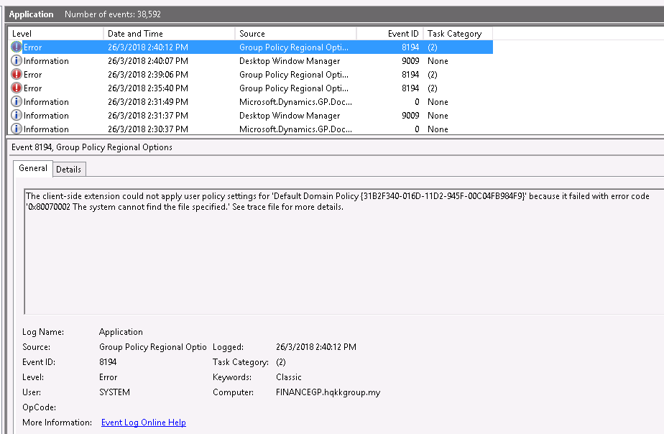Screen dimensions: 664x434
Task: Select the General tab
Action: tap(33, 168)
